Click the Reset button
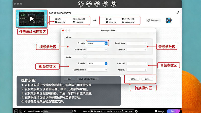 (70, 79)
